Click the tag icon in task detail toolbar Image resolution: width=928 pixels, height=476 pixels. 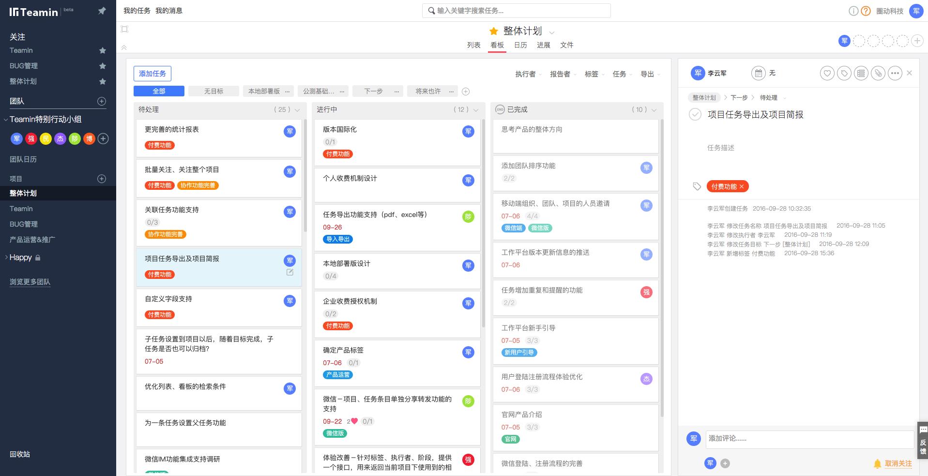click(844, 74)
